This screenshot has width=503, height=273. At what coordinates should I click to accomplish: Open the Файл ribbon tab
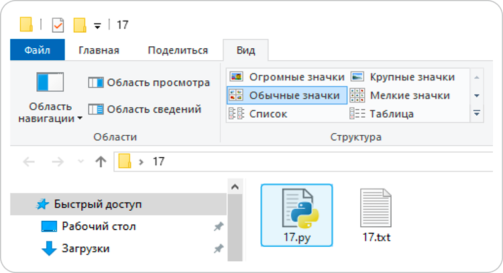point(37,50)
